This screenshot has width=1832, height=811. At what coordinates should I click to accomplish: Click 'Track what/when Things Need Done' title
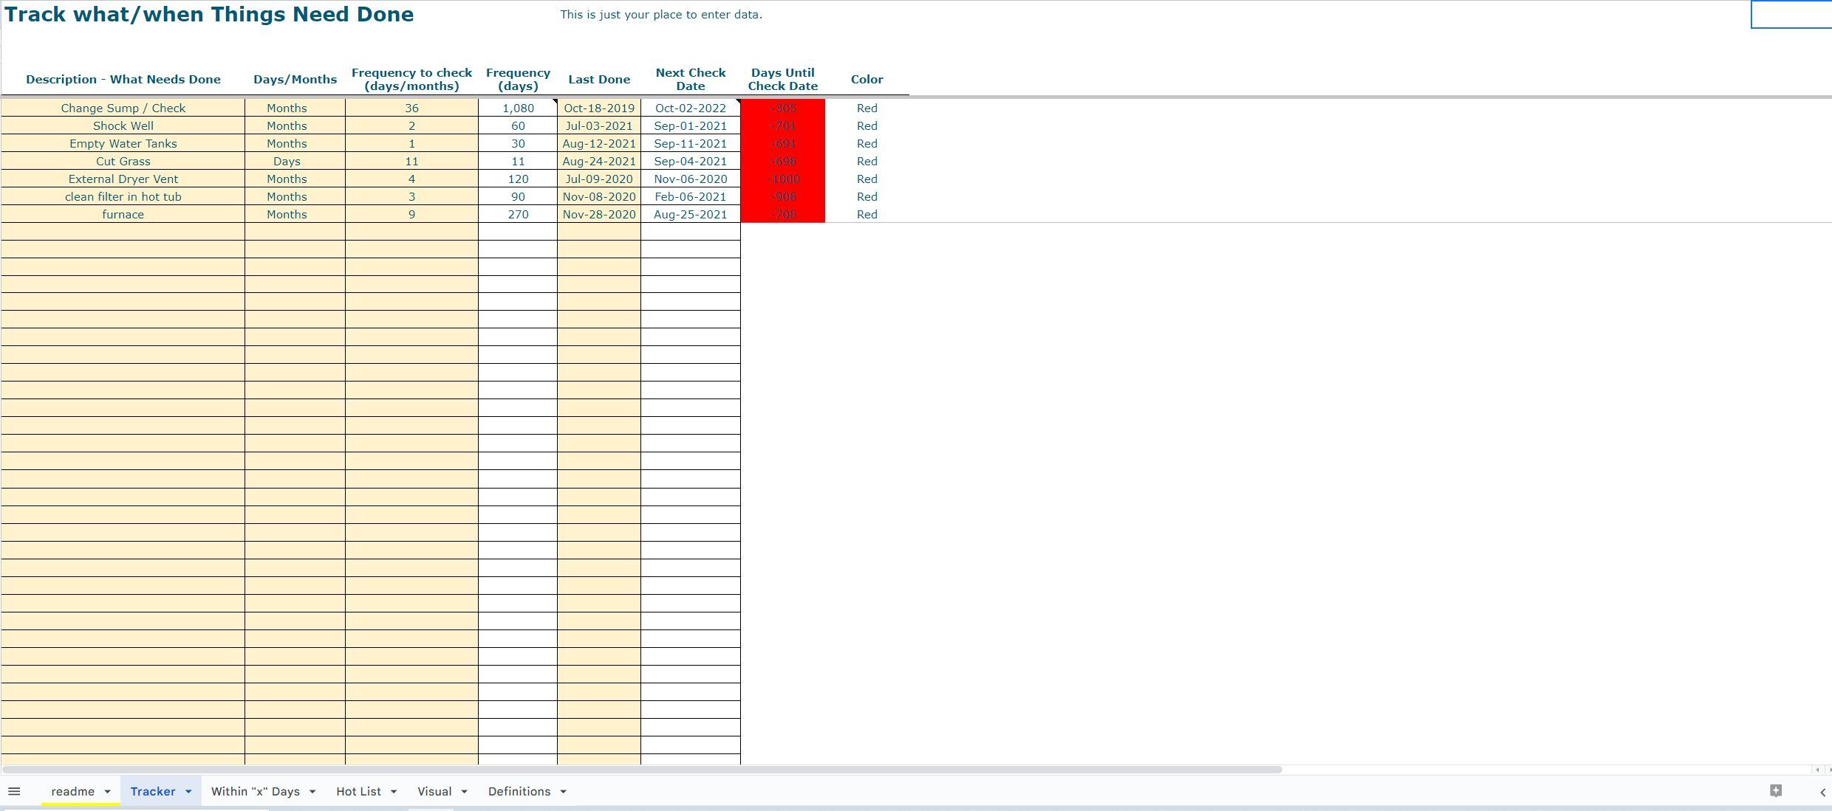coord(209,14)
